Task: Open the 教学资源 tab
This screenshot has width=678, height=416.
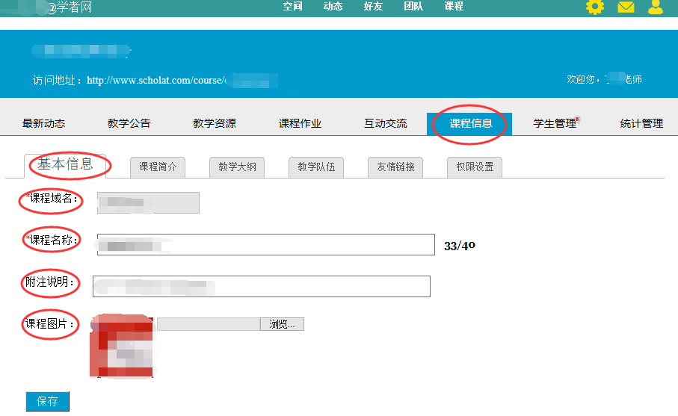Action: (x=215, y=124)
